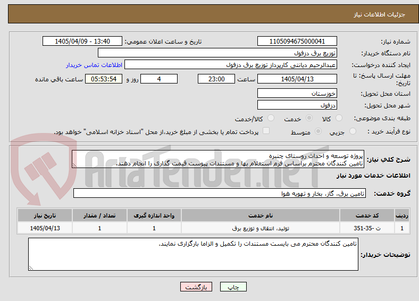This screenshot has width=419, height=301.
Task: Click the طبقه بندی موضوعی label
Action: 382,118
